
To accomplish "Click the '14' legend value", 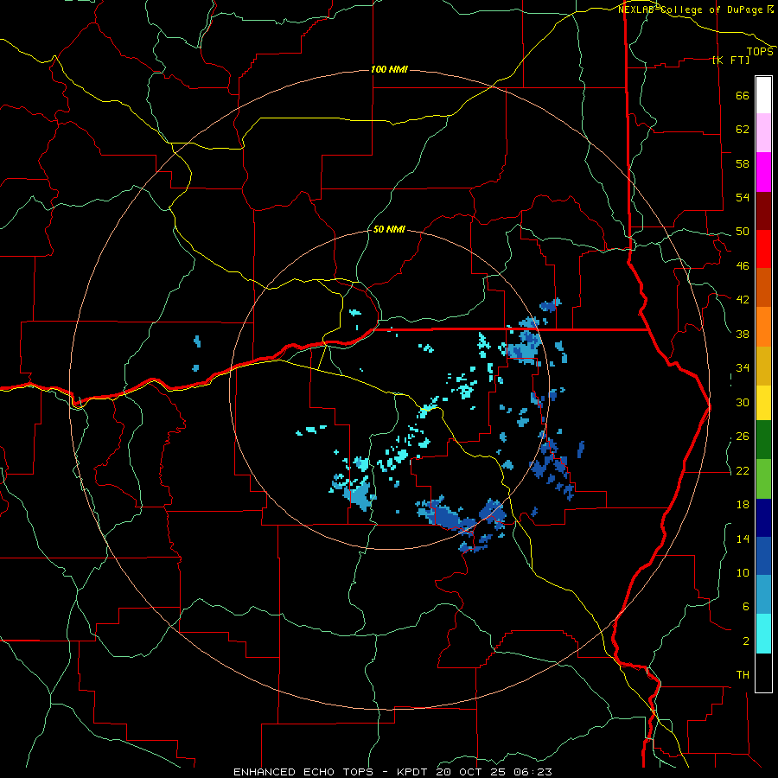I will (x=743, y=539).
